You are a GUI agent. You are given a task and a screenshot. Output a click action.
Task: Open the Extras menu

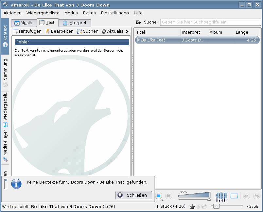point(89,13)
